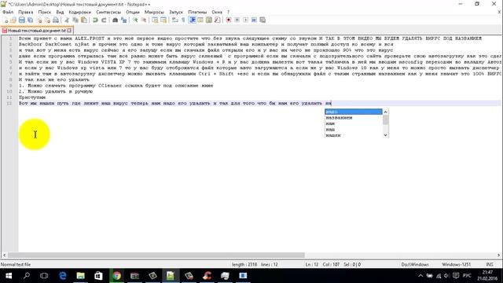Screen dimensions: 503x283
Task: Open the Плагины menu
Action: click(197, 12)
